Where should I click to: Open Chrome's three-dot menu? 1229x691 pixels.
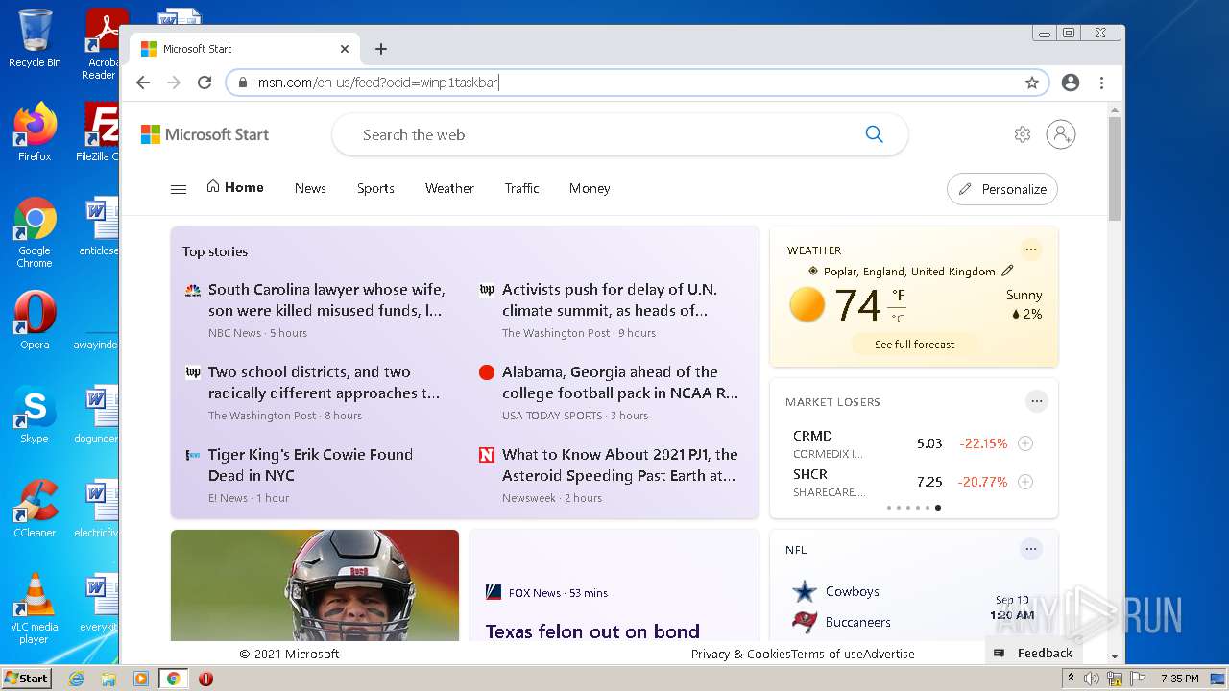1101,83
